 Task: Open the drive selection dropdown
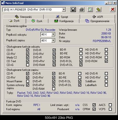[x=64, y=10]
